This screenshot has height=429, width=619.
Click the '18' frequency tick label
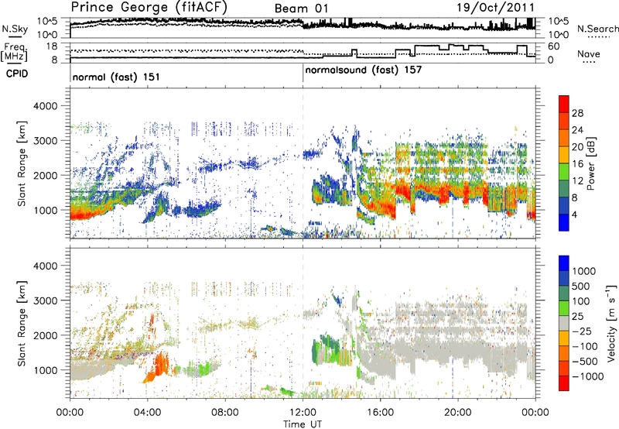coord(52,46)
